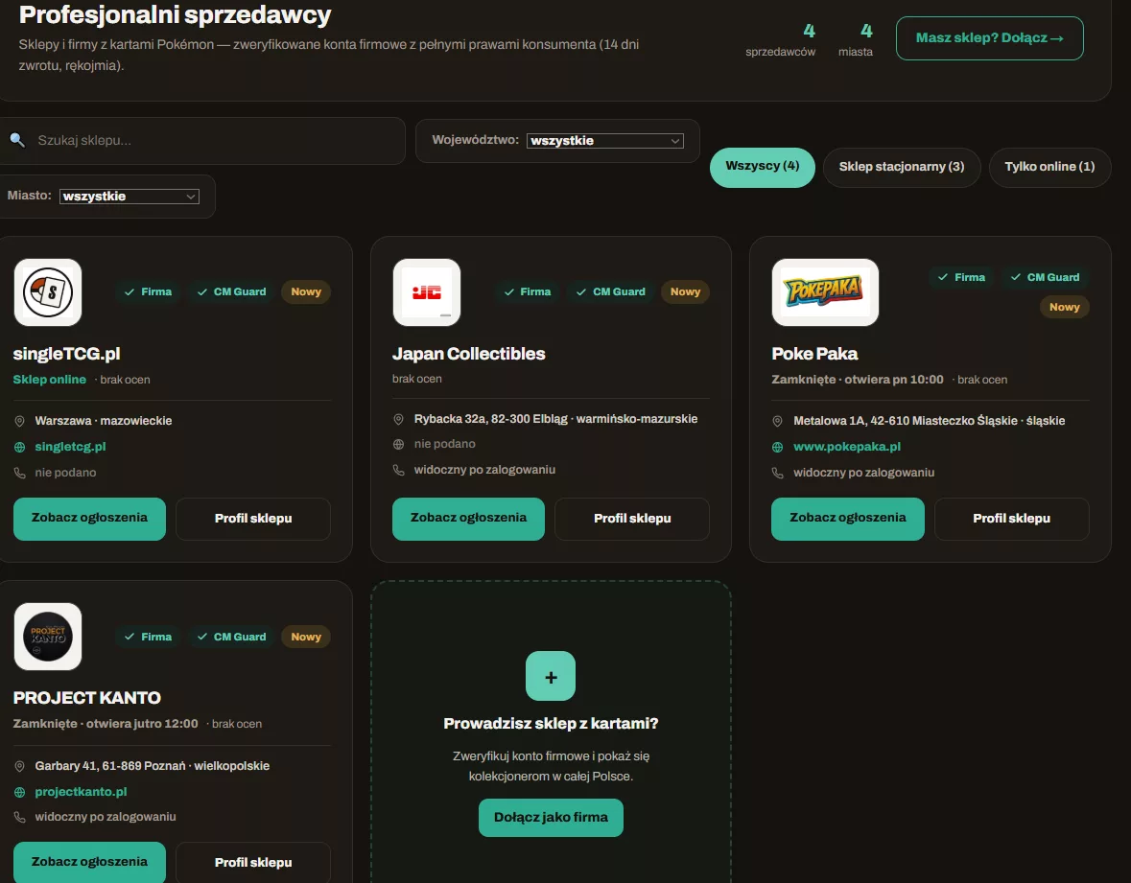Click the singleTCG.pl shop name
1131x883 pixels.
[66, 354]
